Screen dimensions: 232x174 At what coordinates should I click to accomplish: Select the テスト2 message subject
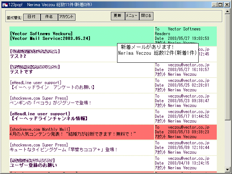coord(18,56)
